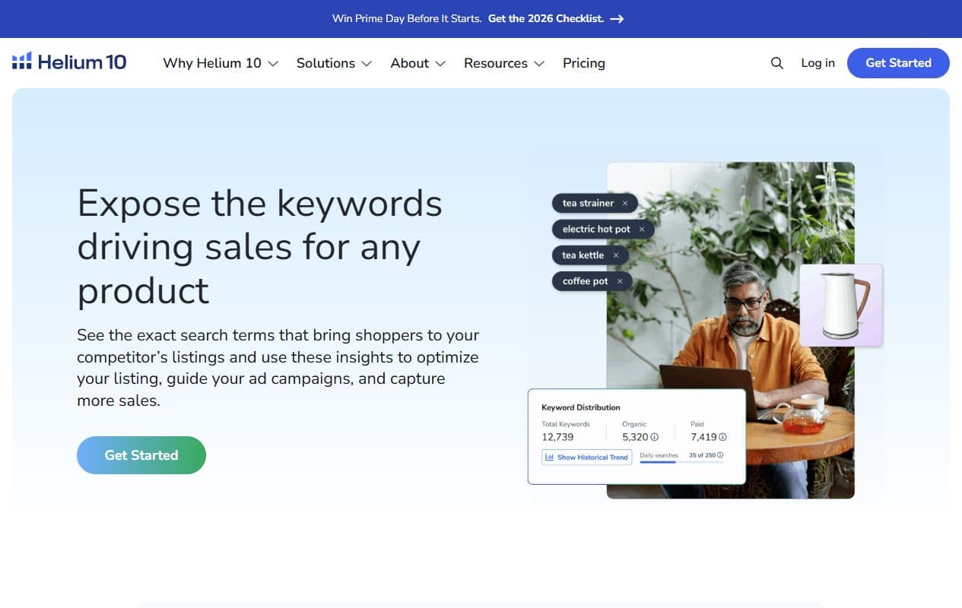Click the Keyword Distribution heading
This screenshot has width=962, height=608.
pos(581,407)
